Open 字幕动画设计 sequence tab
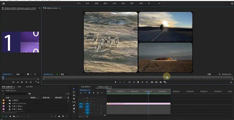 86,87
